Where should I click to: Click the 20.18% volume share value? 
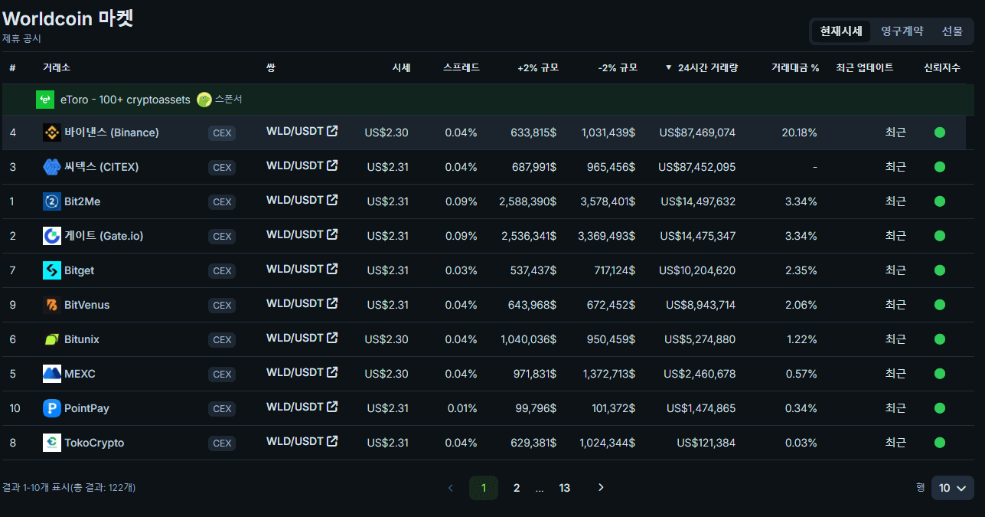tap(799, 133)
